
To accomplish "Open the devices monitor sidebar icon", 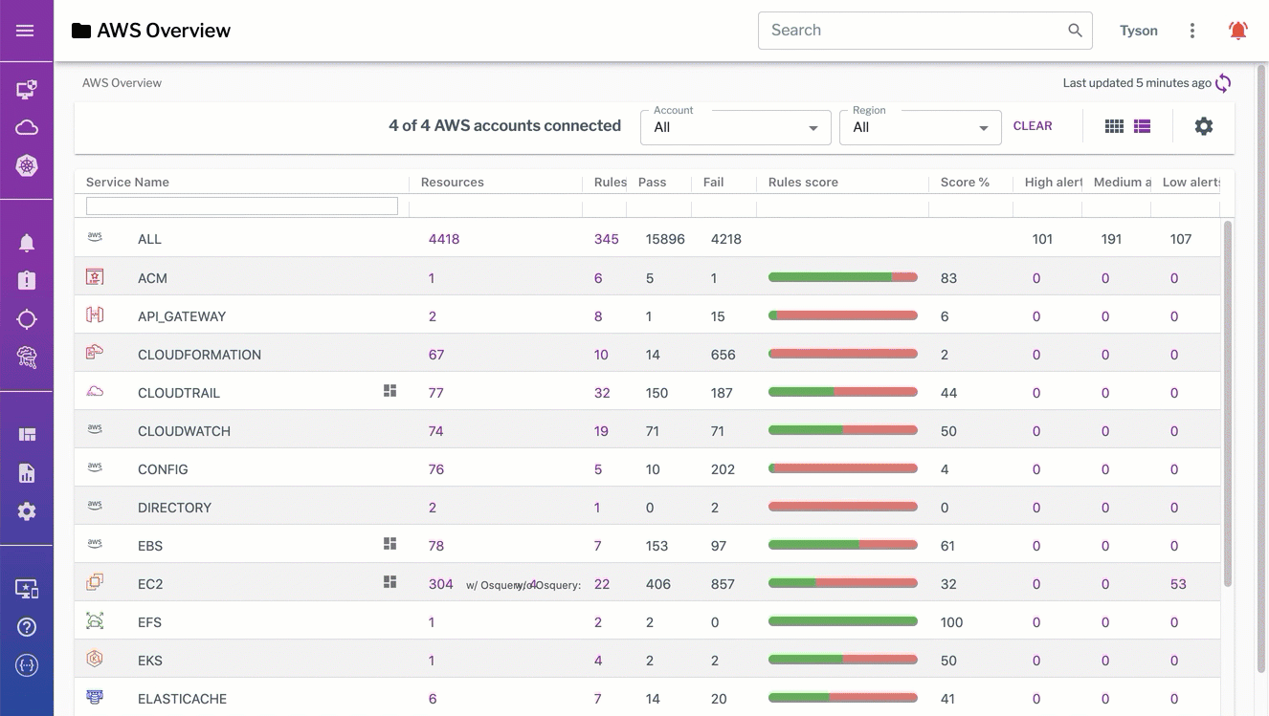I will coord(27,90).
